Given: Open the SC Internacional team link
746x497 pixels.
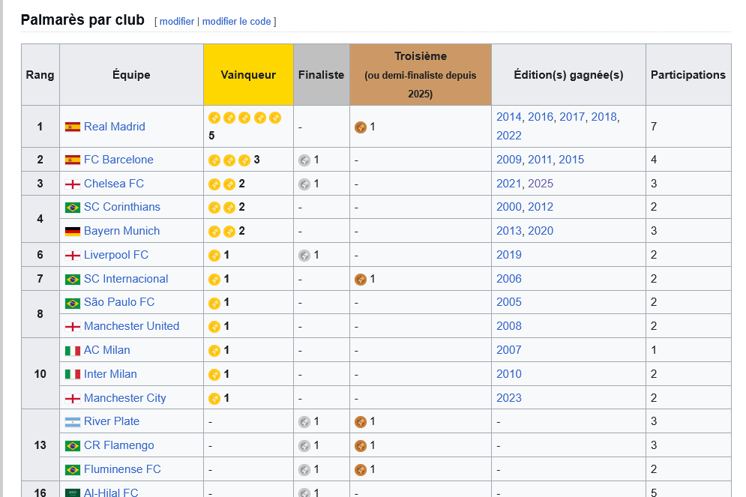Looking at the screenshot, I should [126, 279].
